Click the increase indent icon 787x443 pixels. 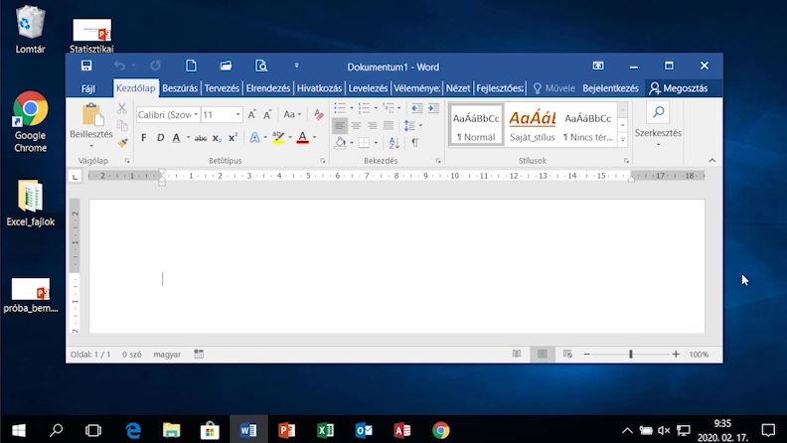[433, 108]
